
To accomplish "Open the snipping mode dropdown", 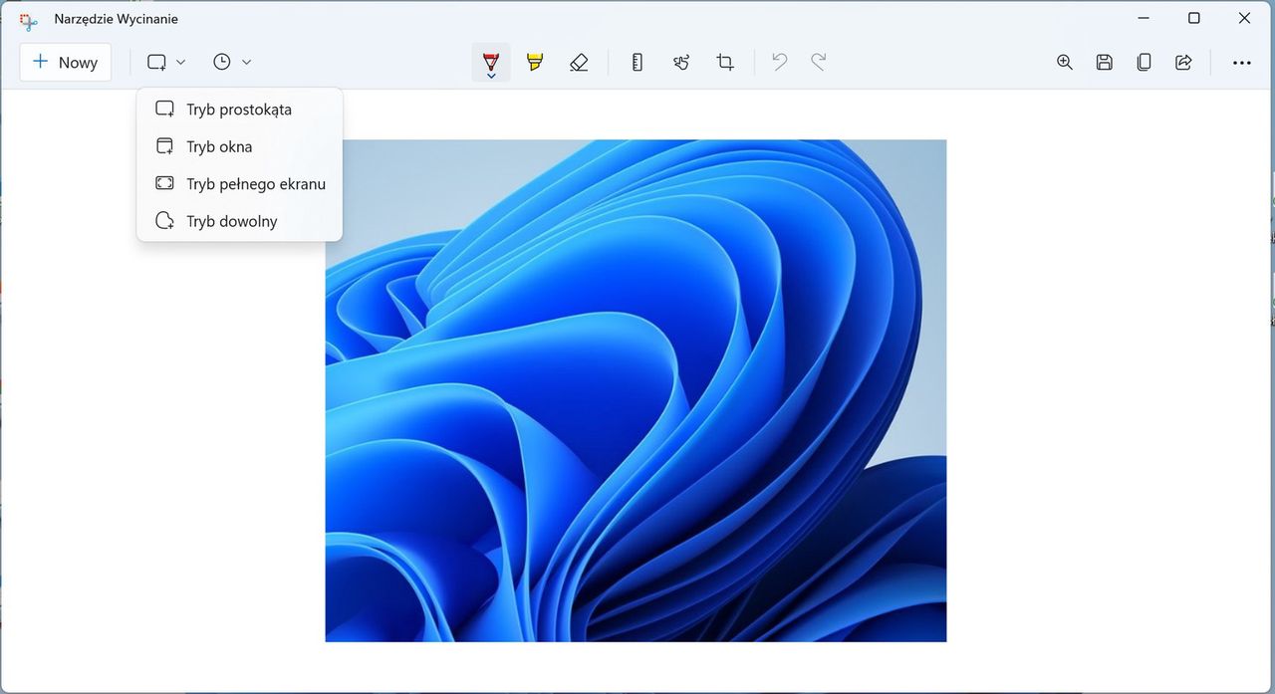I will pos(166,62).
